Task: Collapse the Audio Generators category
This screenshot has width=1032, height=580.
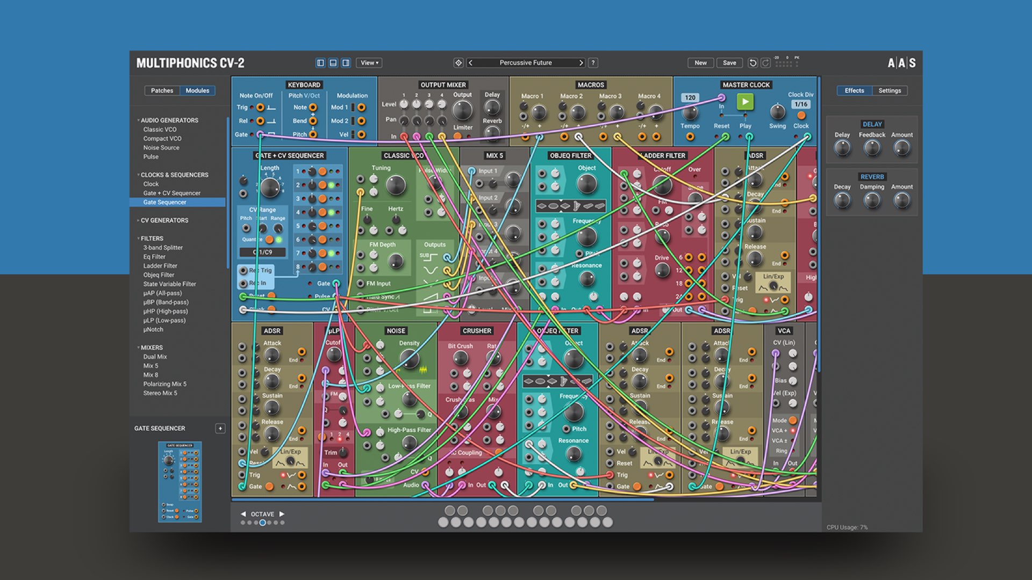Action: tap(139, 120)
